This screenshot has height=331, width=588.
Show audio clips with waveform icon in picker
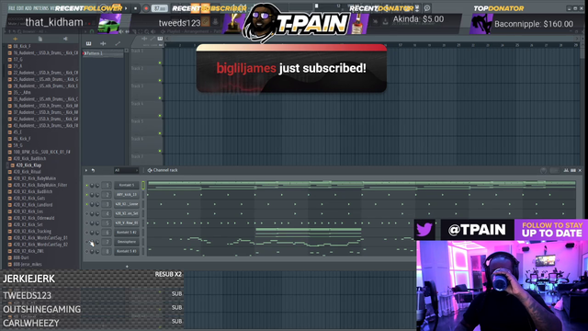pos(103,43)
